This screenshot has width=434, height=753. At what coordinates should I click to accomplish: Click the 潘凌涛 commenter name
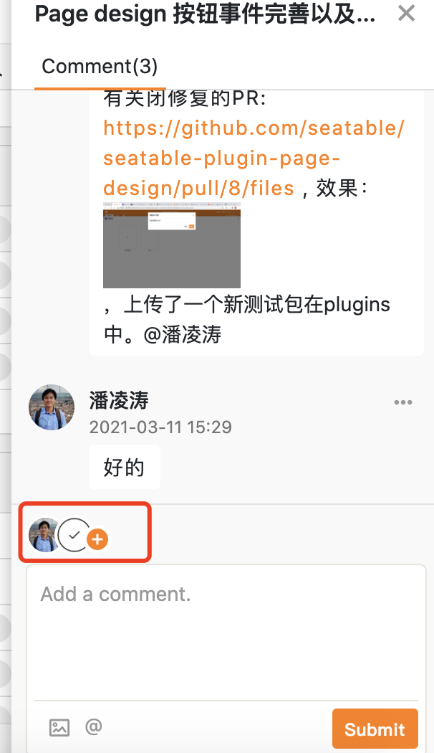119,400
